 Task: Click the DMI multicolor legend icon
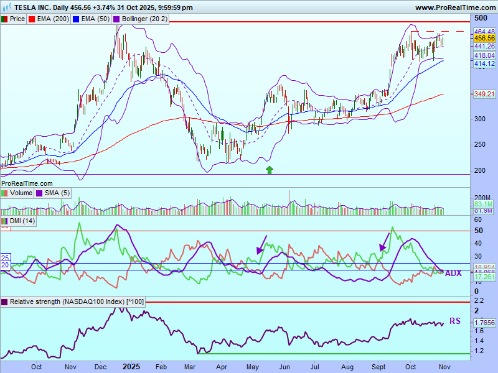[5, 221]
